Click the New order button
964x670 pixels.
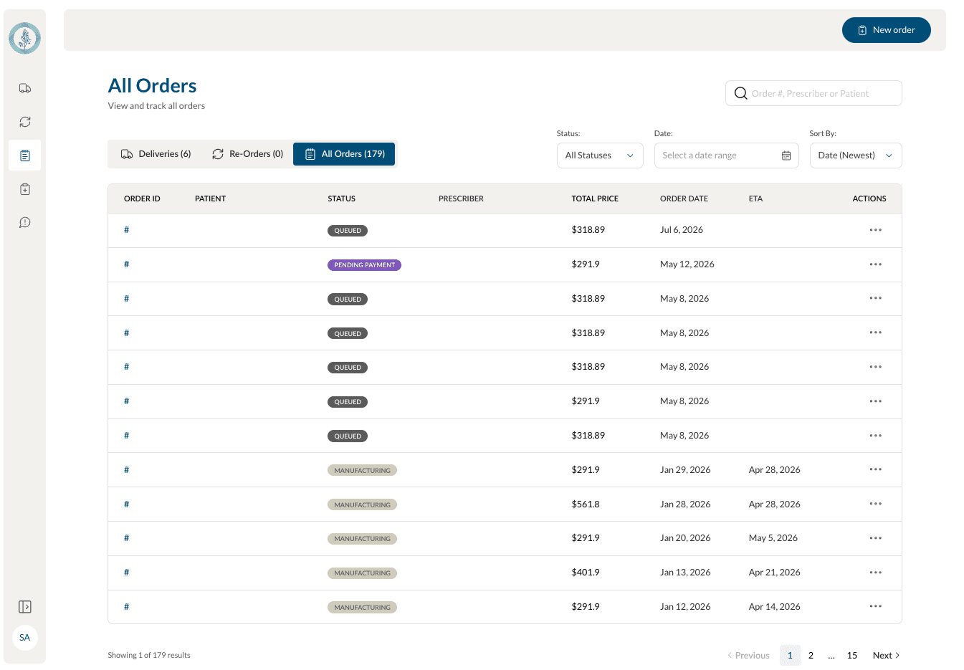(x=887, y=30)
